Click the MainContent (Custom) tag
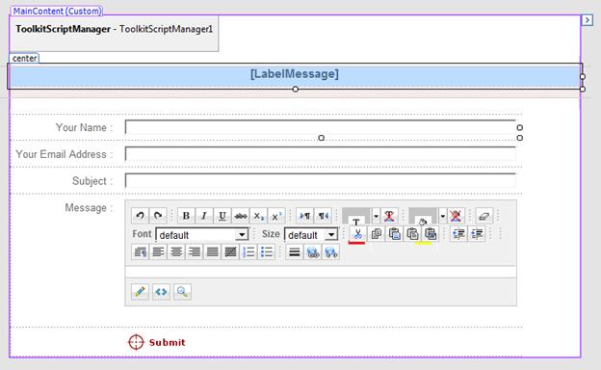 [x=57, y=11]
